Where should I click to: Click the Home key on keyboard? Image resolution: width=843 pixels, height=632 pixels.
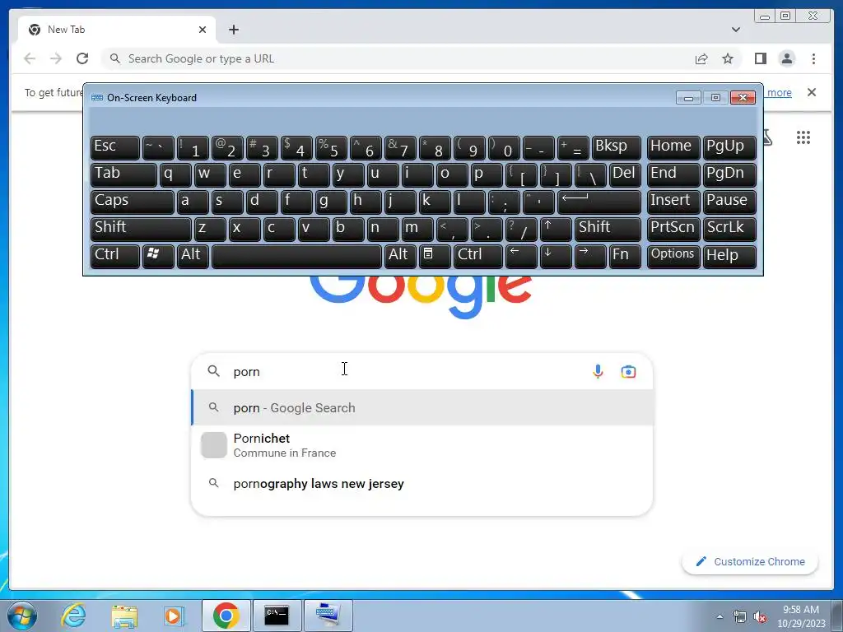coord(673,148)
